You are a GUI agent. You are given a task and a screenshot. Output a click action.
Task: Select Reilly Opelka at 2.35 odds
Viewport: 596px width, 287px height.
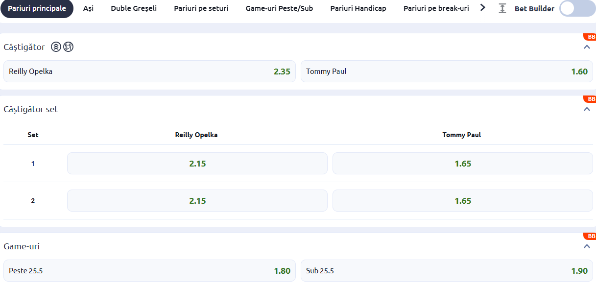tap(149, 71)
